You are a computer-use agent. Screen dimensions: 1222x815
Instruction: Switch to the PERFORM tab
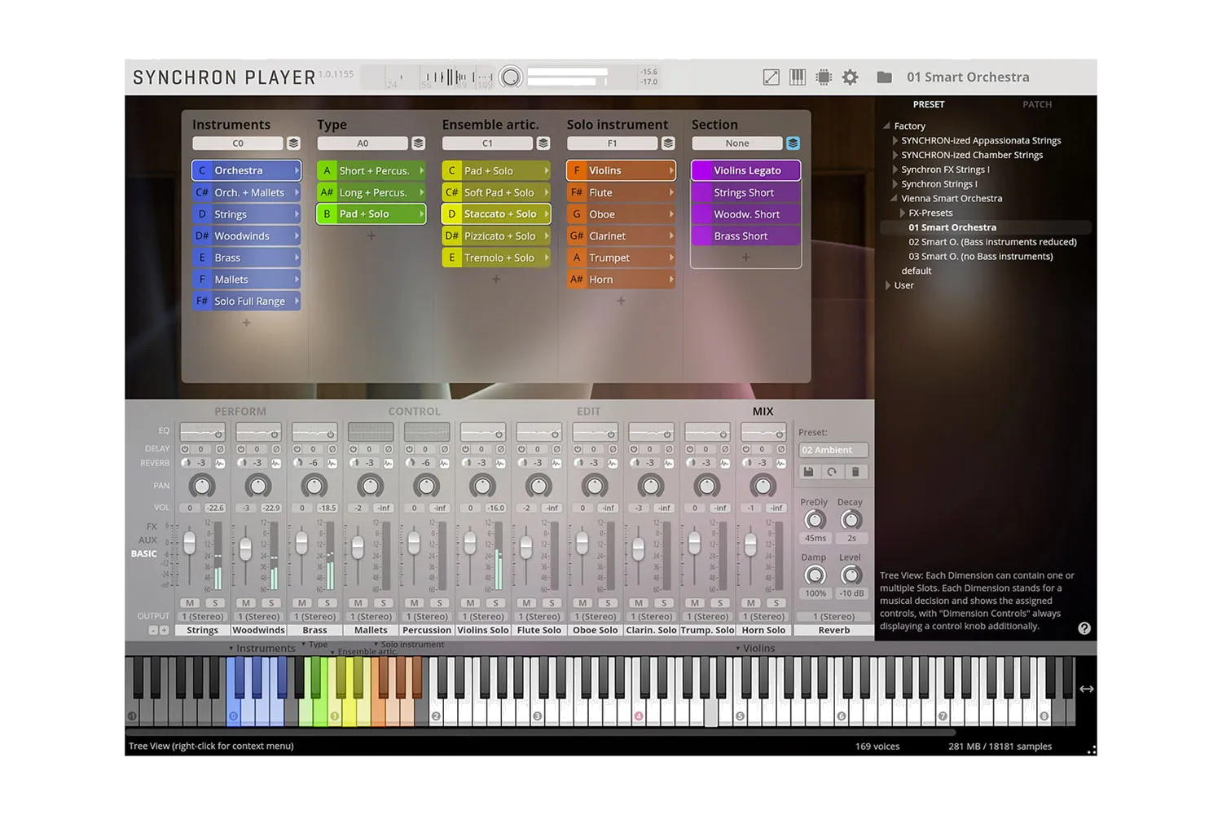point(240,412)
